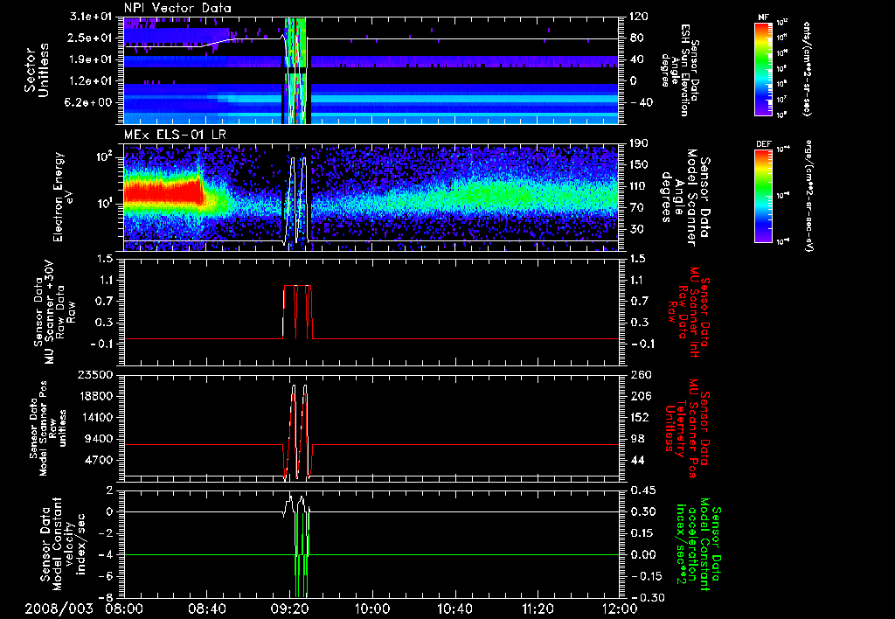Click the "ESH Sun Elevation Angle" axis title
Viewport: 895px width, 619px height.
[x=679, y=70]
